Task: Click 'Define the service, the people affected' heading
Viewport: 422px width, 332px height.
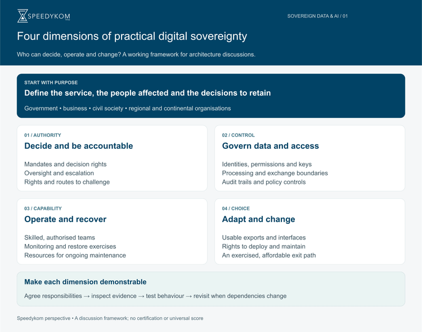Action: tap(147, 93)
